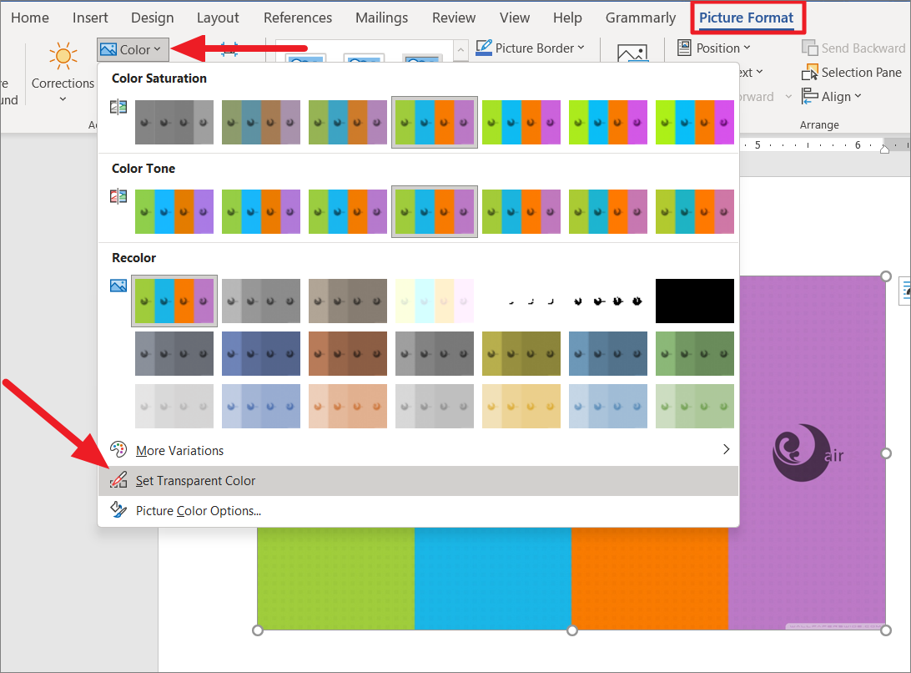Choose the second Color Tone thumbnail
The width and height of the screenshot is (911, 673).
[x=261, y=212]
